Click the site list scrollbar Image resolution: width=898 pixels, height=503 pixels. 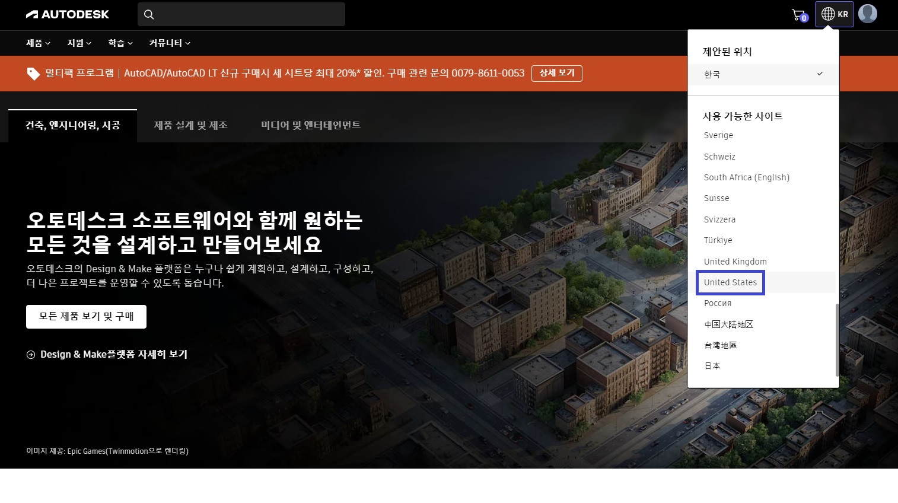(837, 340)
